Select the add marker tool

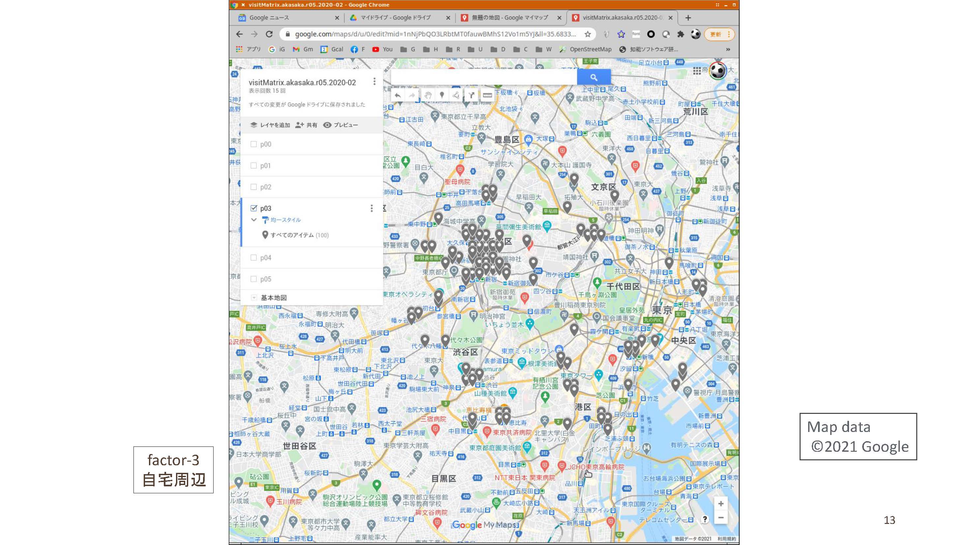(x=442, y=96)
